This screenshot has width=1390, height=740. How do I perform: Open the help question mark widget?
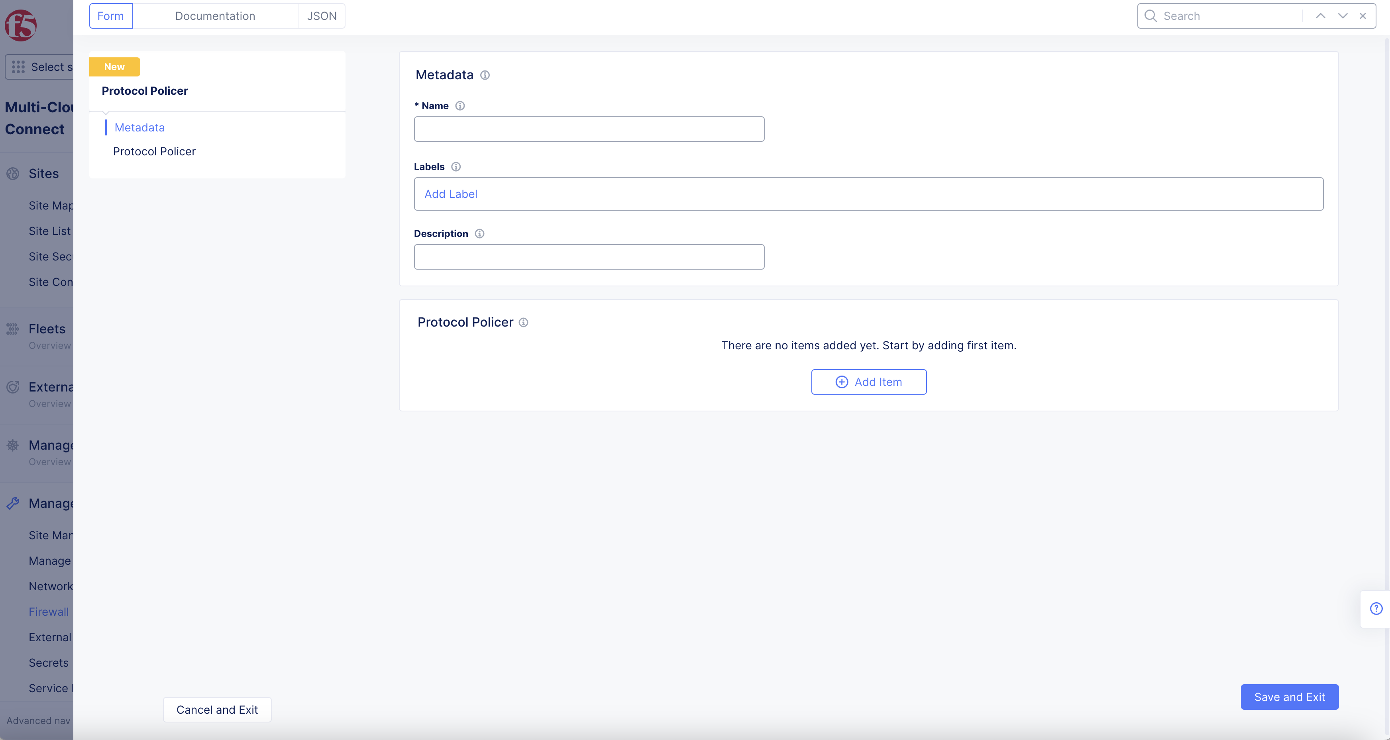point(1376,609)
